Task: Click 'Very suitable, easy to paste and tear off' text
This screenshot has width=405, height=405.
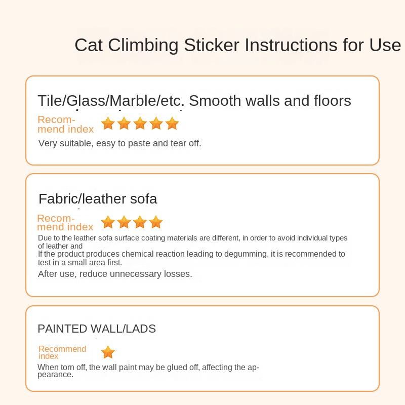Action: click(120, 143)
